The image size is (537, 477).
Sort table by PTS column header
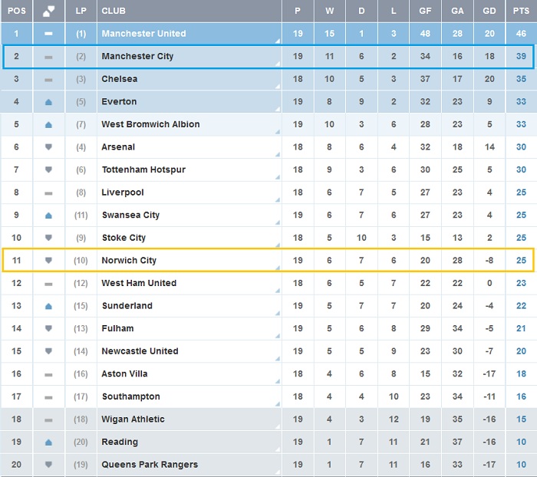coord(521,11)
